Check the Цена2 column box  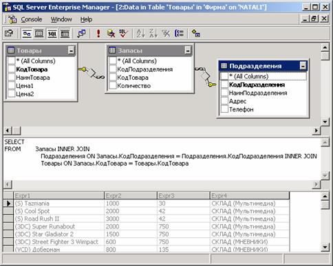(11, 94)
